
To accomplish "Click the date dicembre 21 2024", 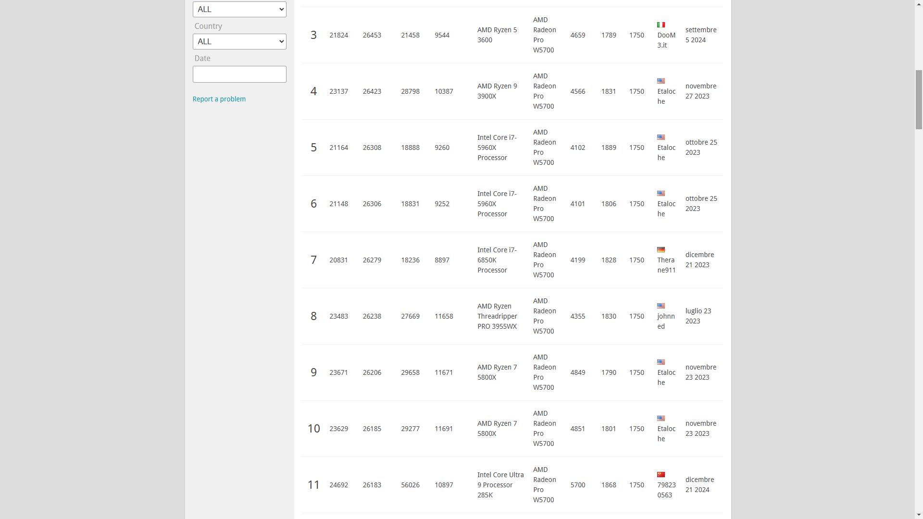I will tap(699, 485).
